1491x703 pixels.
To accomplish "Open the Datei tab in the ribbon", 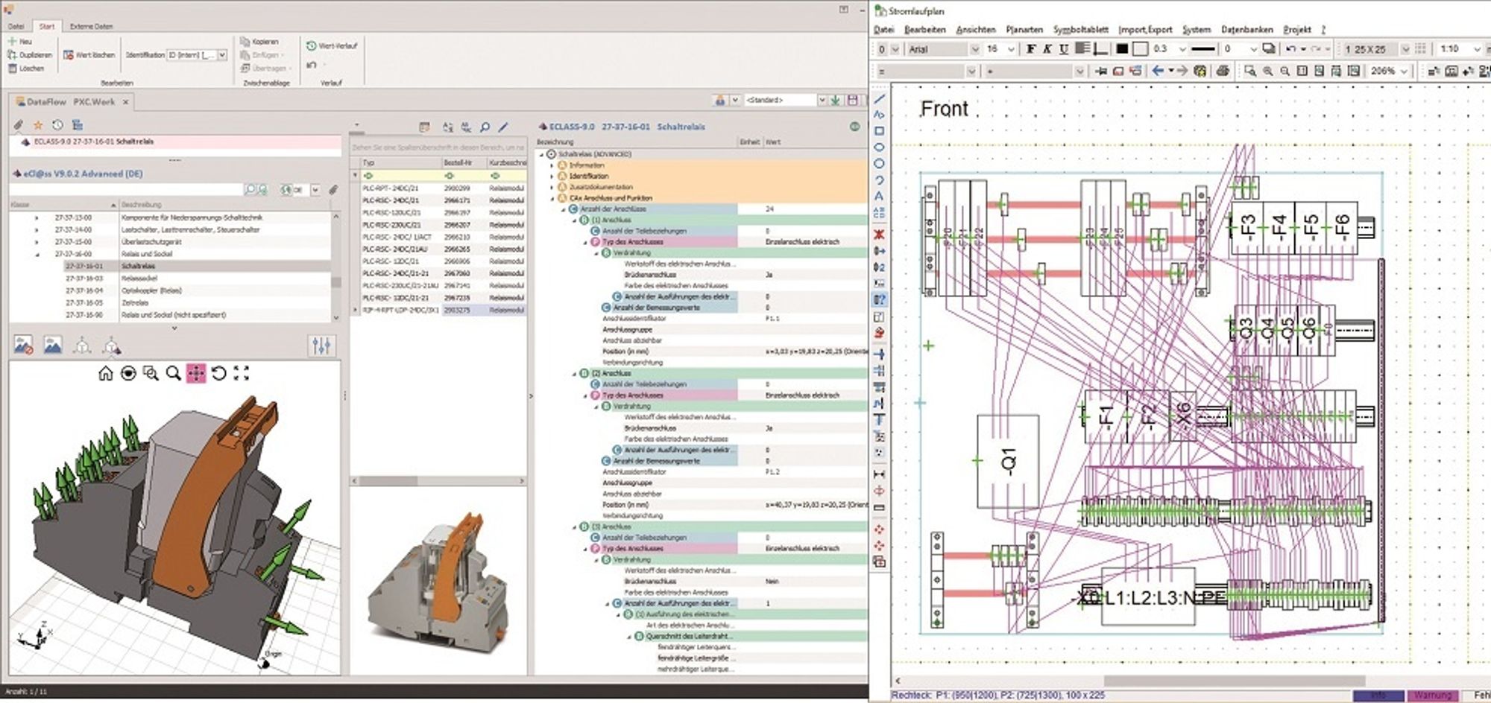I will point(16,26).
